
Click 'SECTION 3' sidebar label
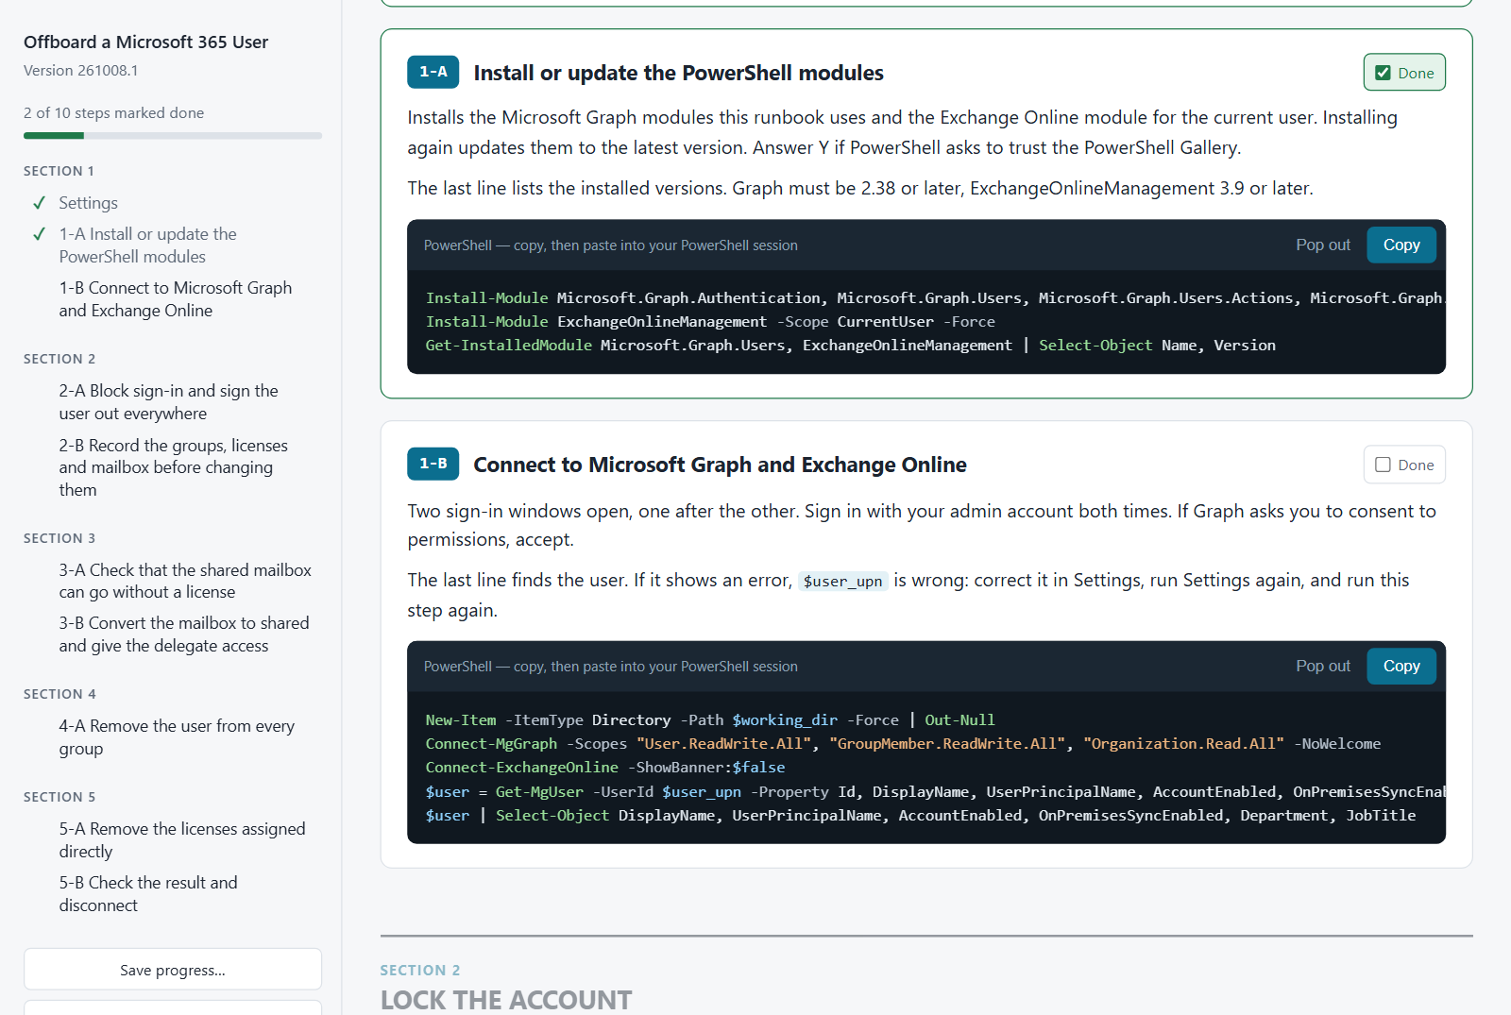pos(59,538)
